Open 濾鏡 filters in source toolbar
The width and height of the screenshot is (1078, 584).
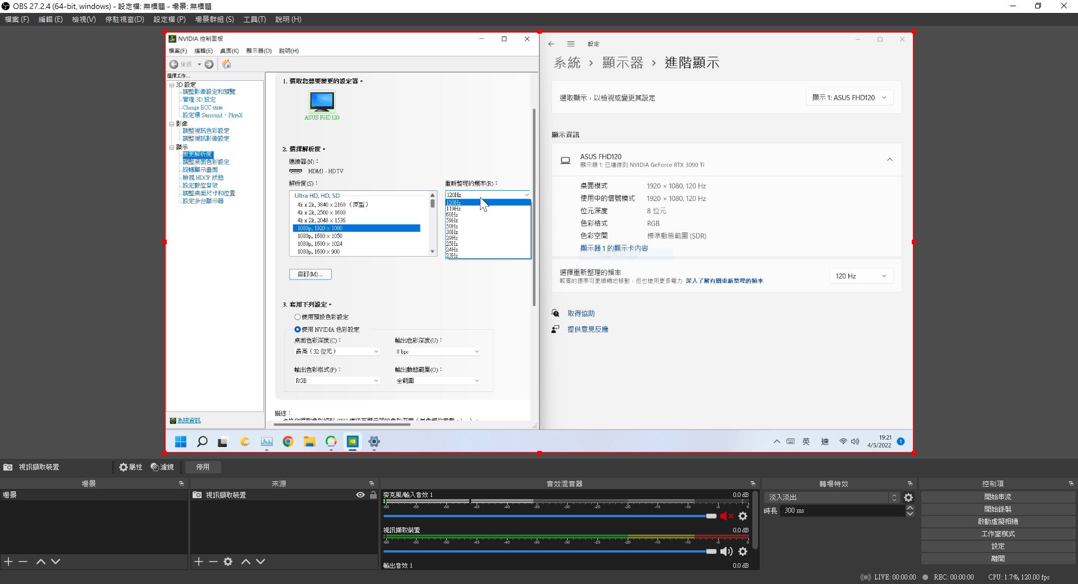162,467
